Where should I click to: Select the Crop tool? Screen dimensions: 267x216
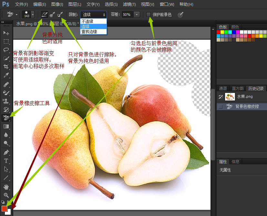coord(6,66)
